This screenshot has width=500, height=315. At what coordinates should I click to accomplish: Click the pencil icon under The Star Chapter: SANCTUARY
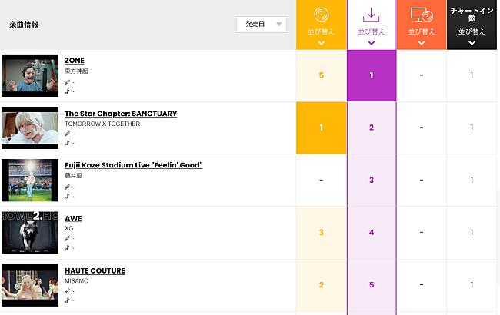[x=68, y=134]
